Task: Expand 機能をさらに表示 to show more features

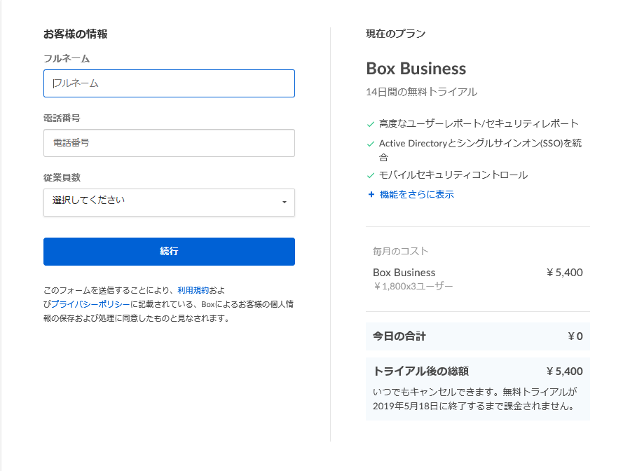Action: (x=416, y=194)
